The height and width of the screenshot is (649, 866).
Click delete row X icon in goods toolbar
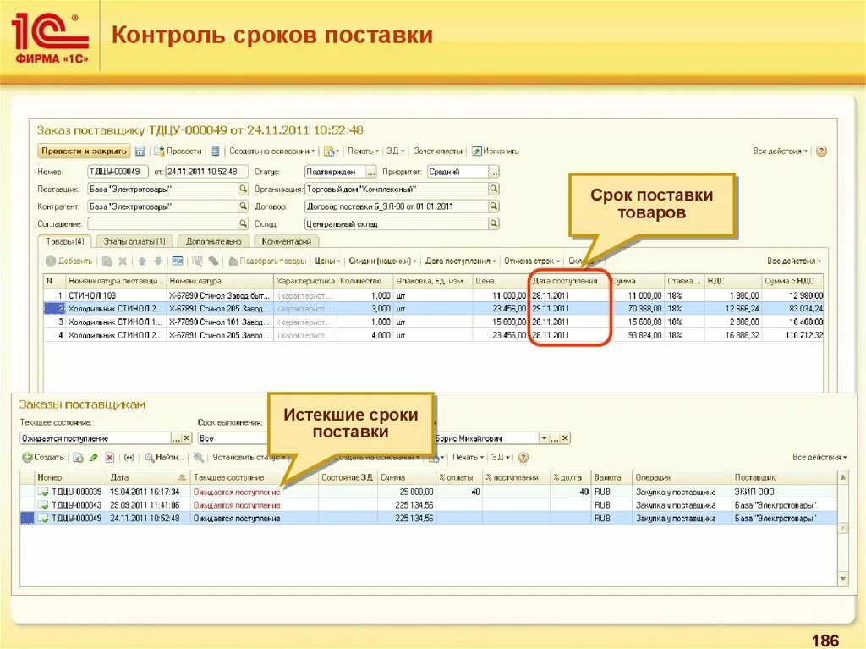pos(123,261)
